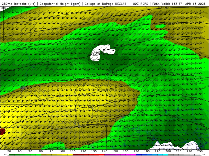
Task: Click the 'Geopotential Height (gpm)' header text
Action: (60, 4)
